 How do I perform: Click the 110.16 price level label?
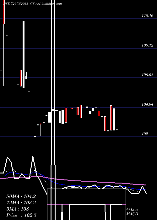click(148, 16)
